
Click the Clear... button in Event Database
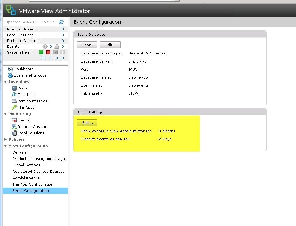point(87,45)
